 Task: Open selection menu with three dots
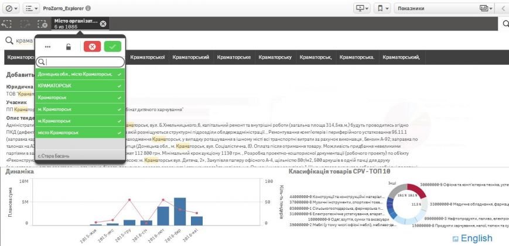click(x=47, y=47)
